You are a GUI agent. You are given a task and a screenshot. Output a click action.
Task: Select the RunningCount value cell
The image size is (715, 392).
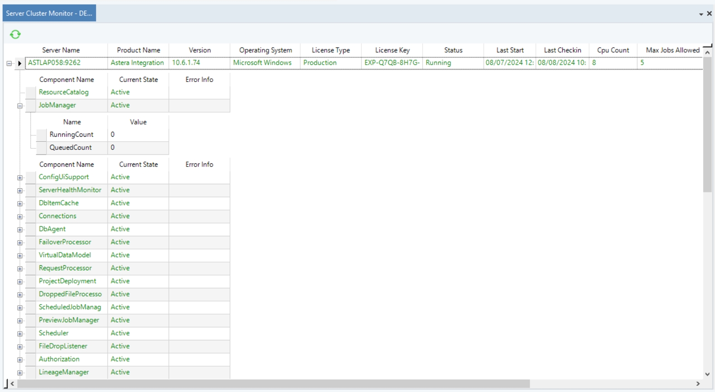pos(138,135)
